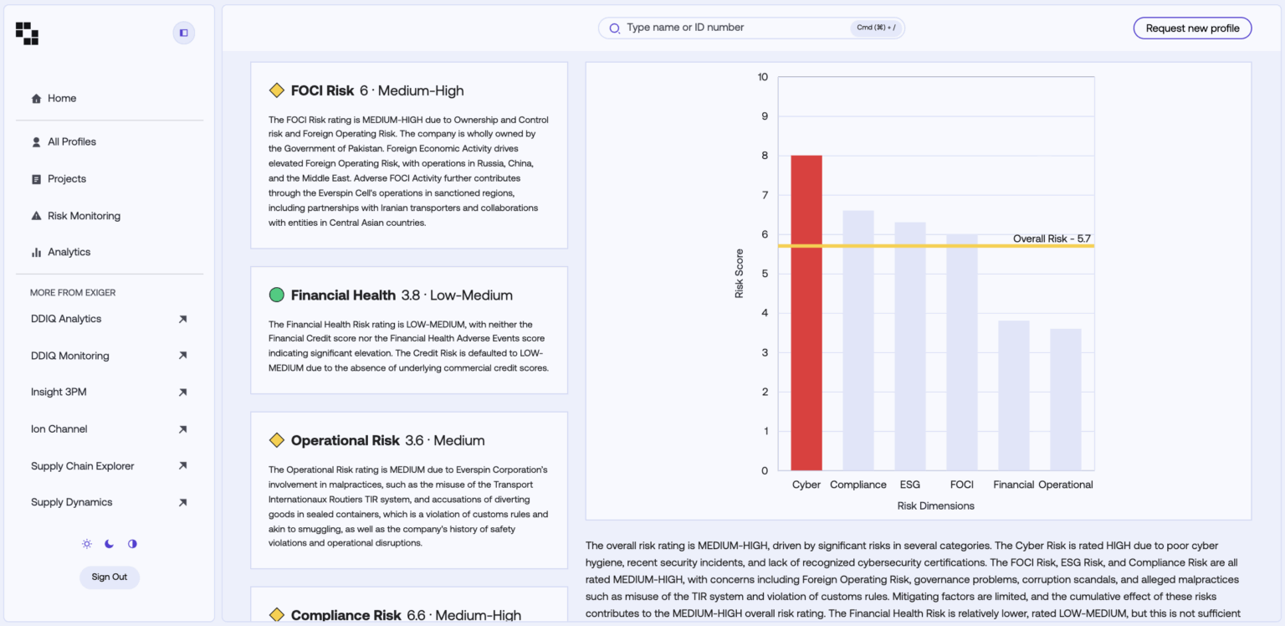Select the Risk Monitoring warning triangle icon
1285x626 pixels.
[x=35, y=215]
